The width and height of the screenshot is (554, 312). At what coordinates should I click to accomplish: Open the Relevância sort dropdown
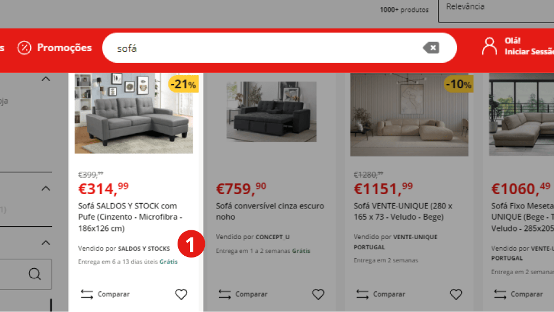click(496, 11)
